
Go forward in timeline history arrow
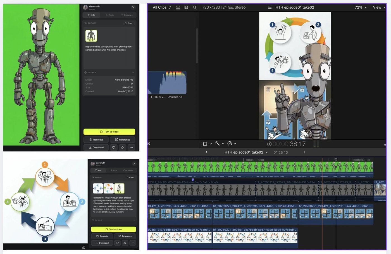(x=304, y=152)
